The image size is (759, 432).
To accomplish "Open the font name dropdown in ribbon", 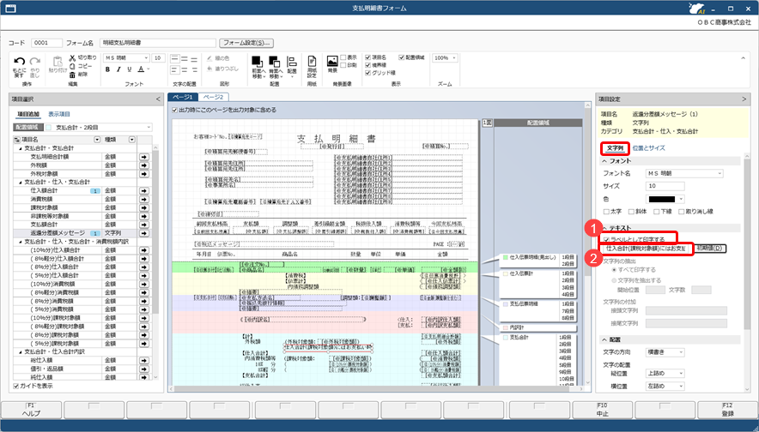I will pos(146,58).
